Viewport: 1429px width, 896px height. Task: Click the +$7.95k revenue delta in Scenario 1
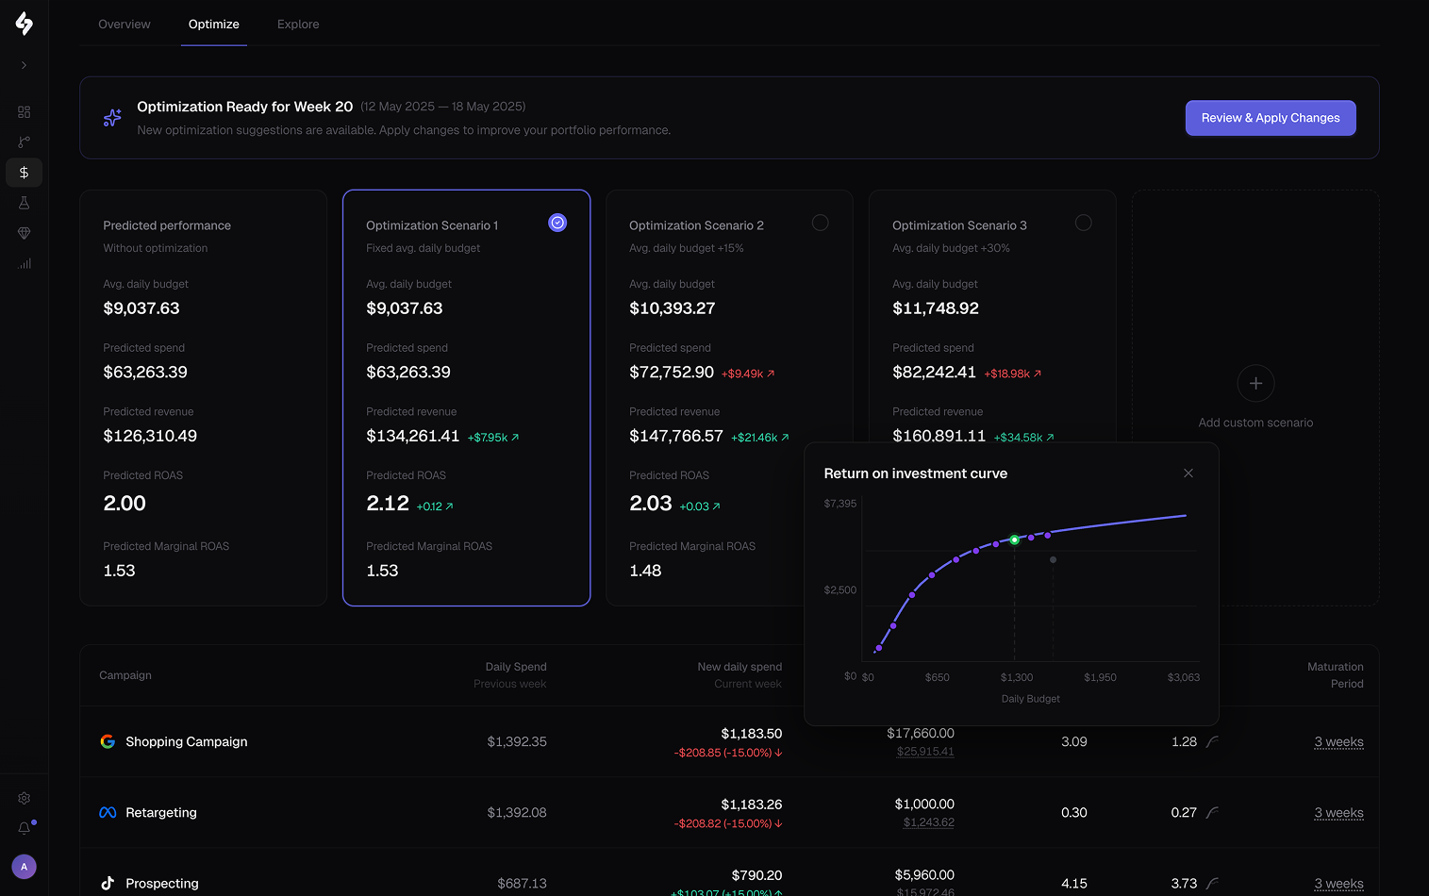(x=493, y=438)
